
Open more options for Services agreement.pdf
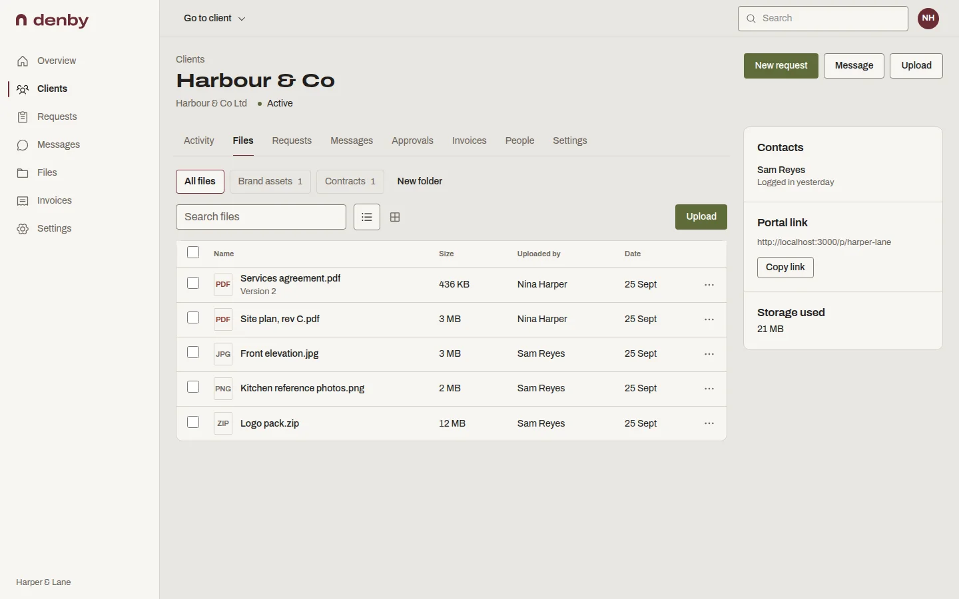click(709, 285)
